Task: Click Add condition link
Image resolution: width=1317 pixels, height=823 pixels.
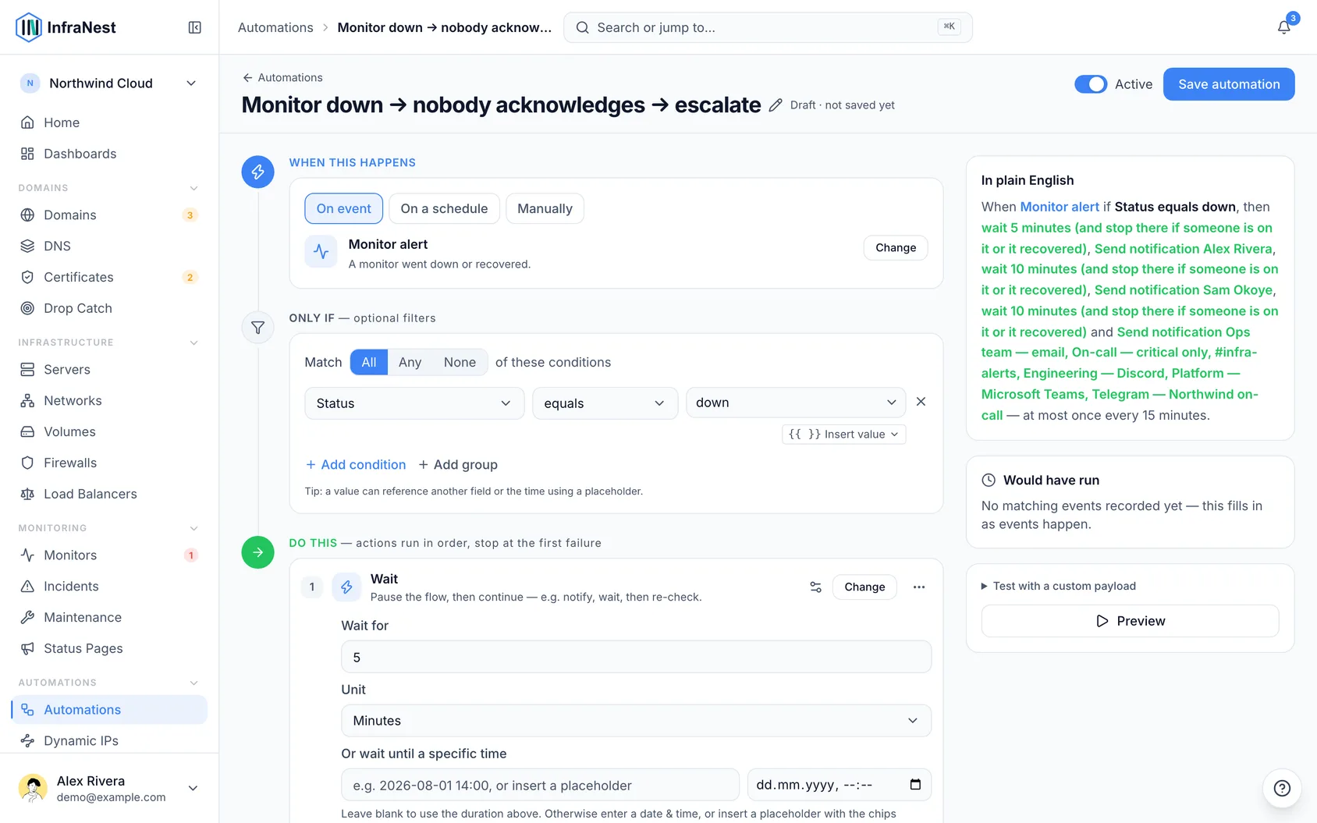Action: click(x=356, y=465)
